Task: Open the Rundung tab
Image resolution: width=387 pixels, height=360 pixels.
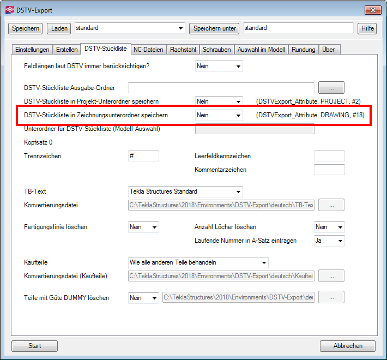Action: pos(303,50)
